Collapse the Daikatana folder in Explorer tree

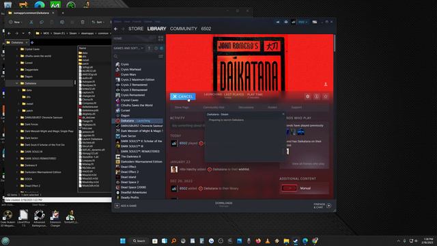pos(16,83)
